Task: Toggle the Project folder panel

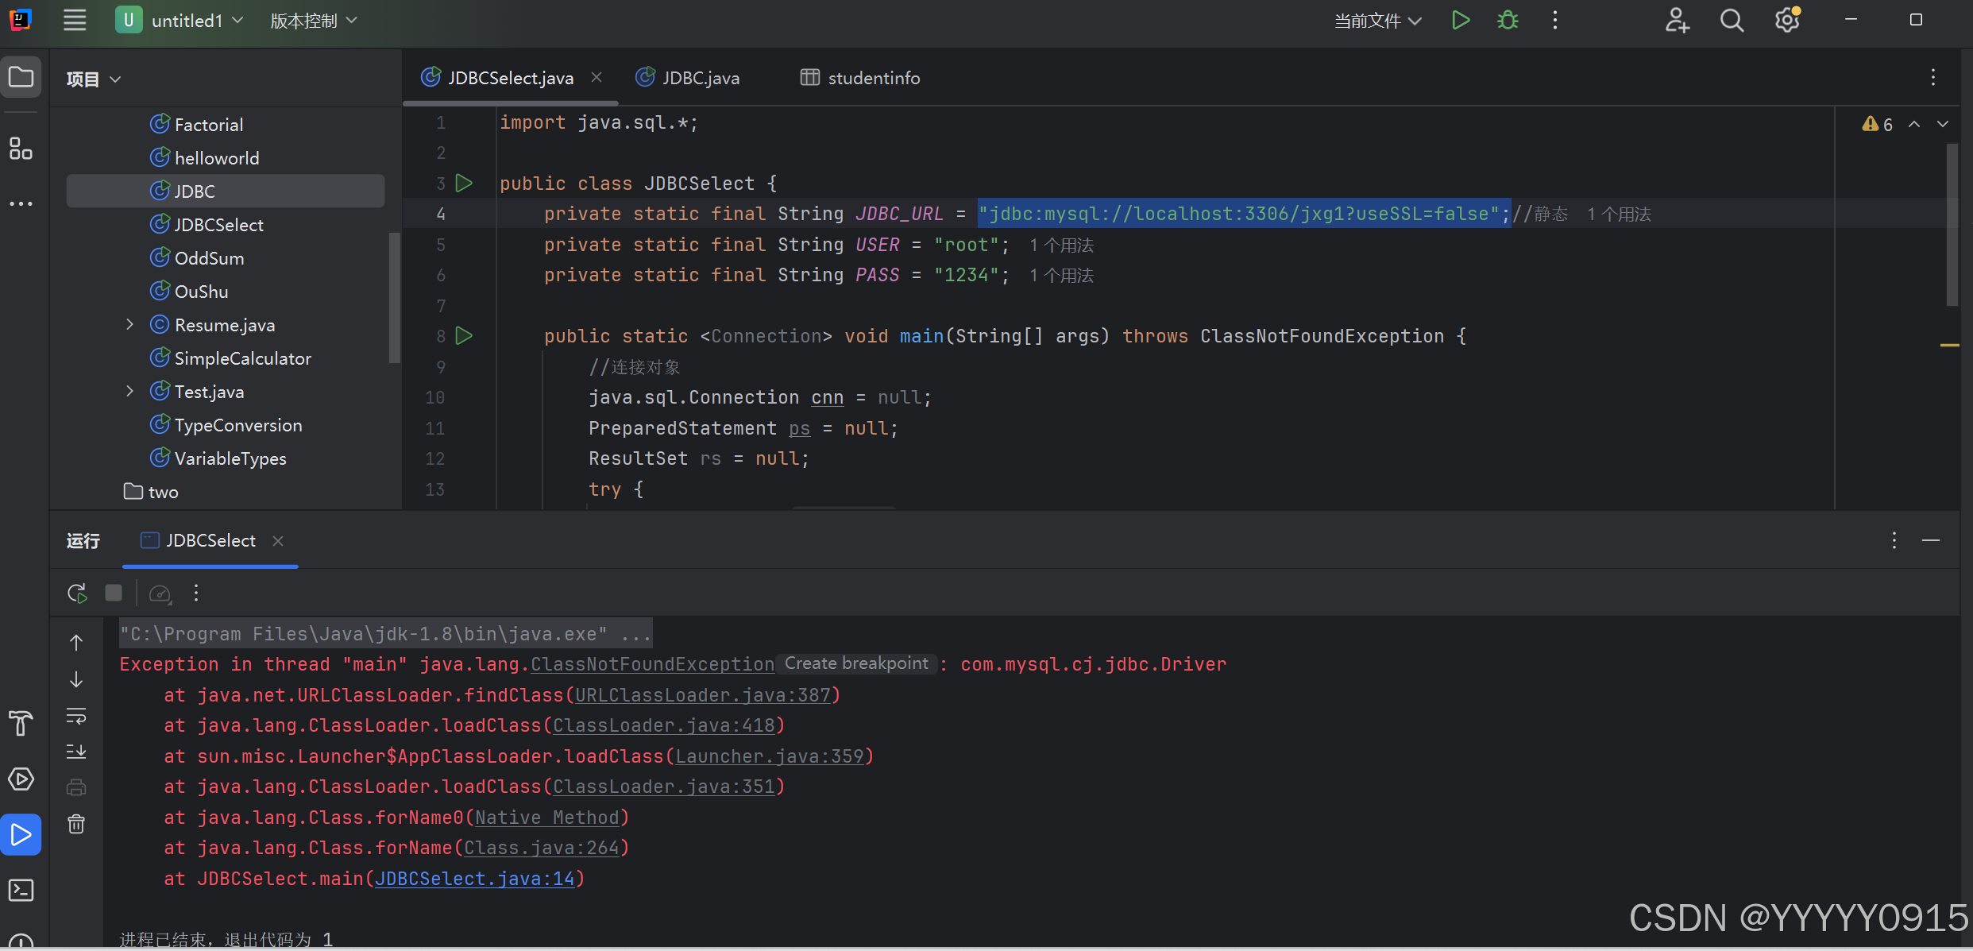Action: pos(21,77)
